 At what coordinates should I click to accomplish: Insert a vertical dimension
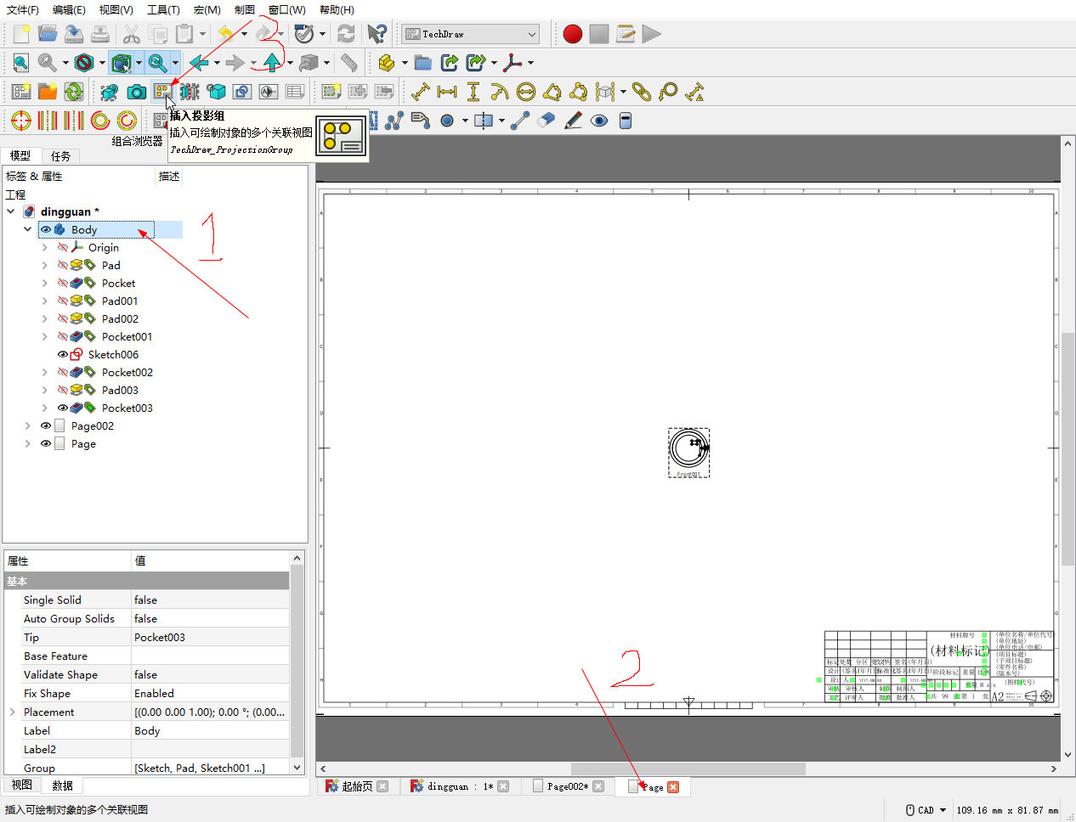click(473, 92)
